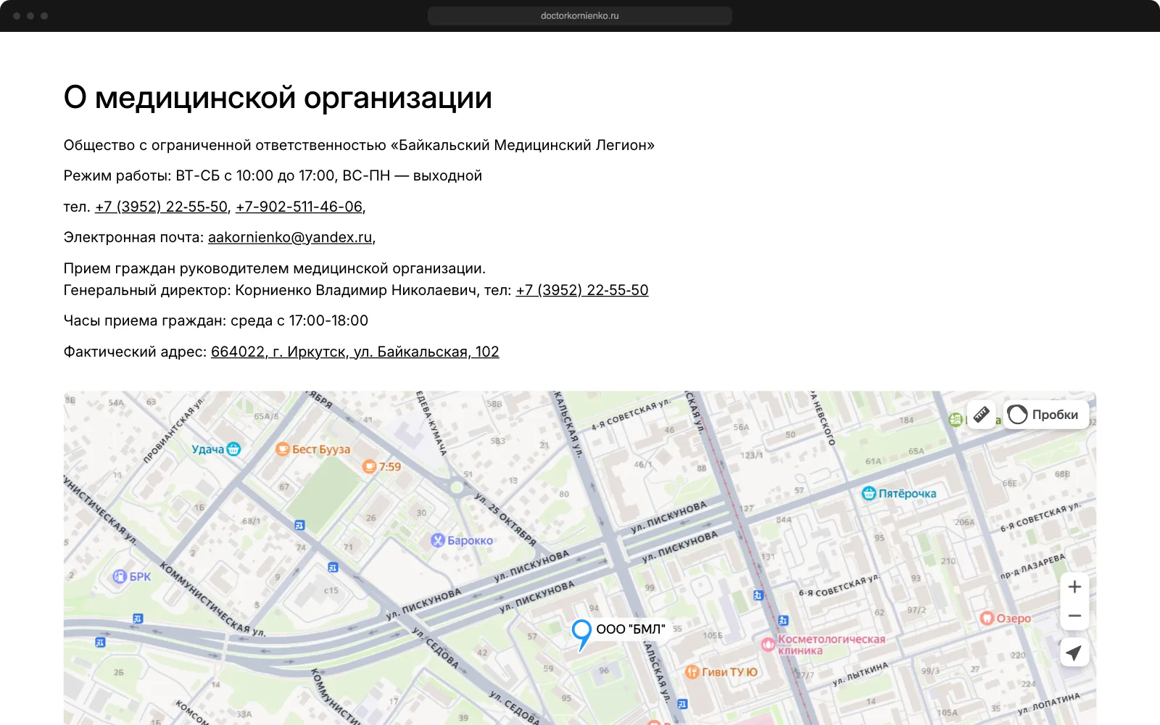Toggle Пробки traffic layer
The width and height of the screenshot is (1160, 725).
[x=1045, y=415]
